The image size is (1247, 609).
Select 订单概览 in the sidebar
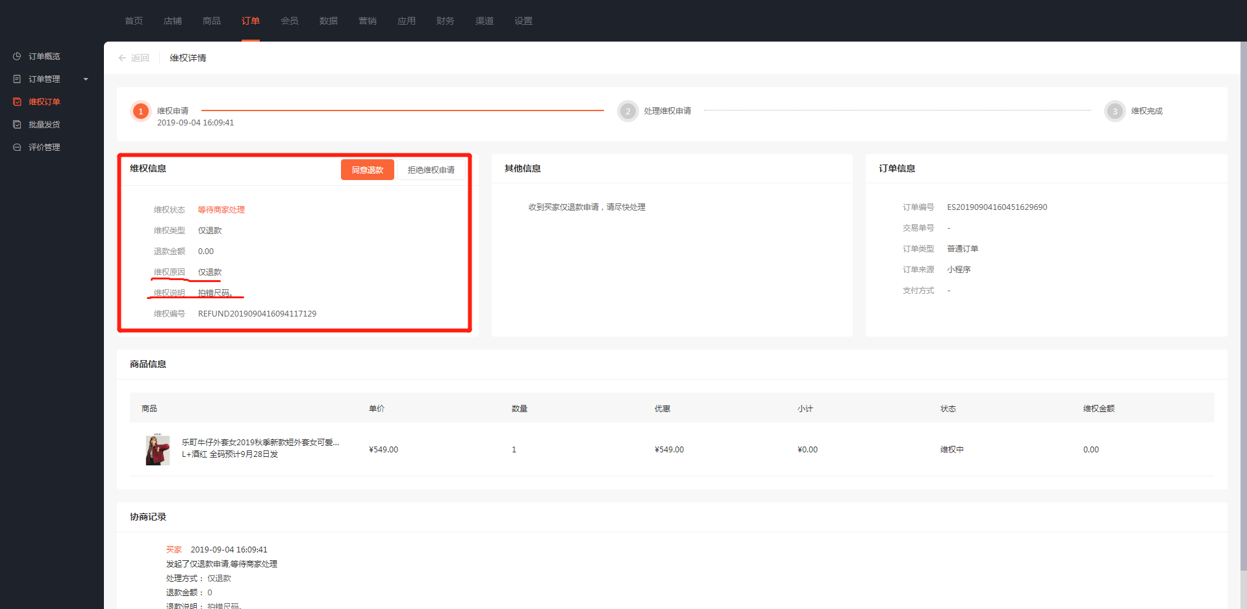[44, 57]
